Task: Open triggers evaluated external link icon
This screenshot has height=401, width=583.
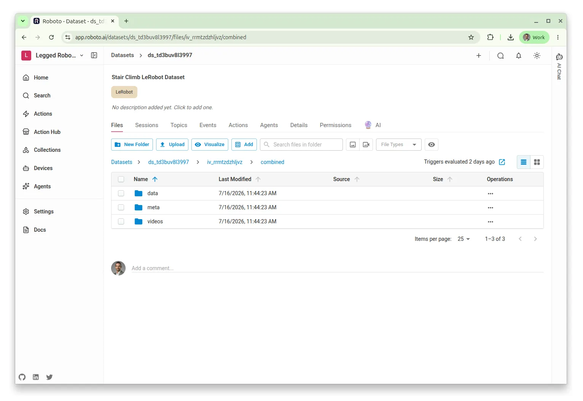Action: coord(502,162)
